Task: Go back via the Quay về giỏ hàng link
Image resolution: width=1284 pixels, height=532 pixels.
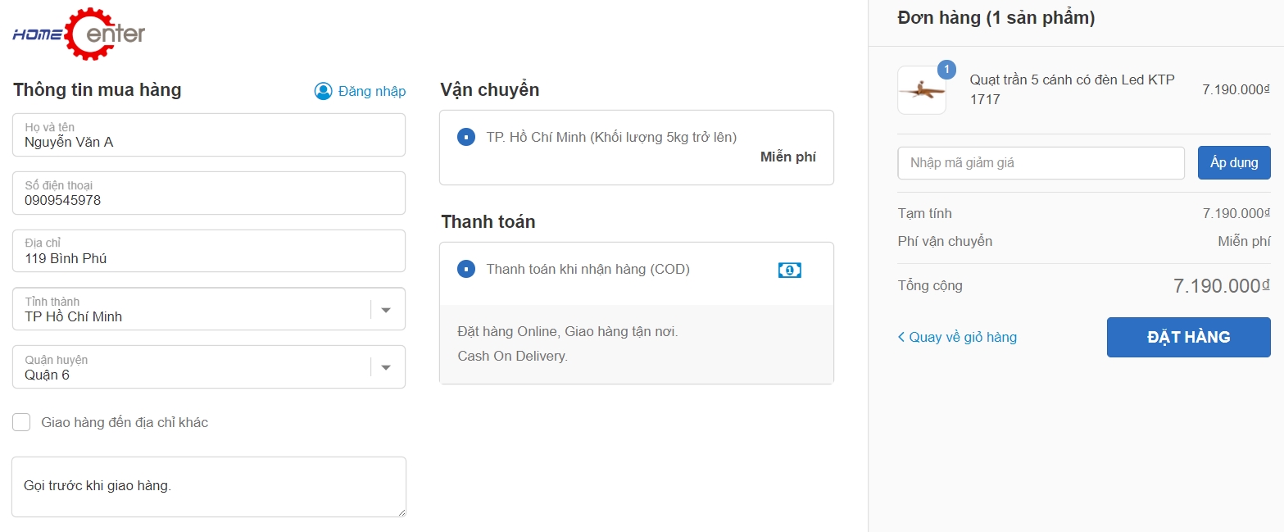Action: (x=962, y=337)
